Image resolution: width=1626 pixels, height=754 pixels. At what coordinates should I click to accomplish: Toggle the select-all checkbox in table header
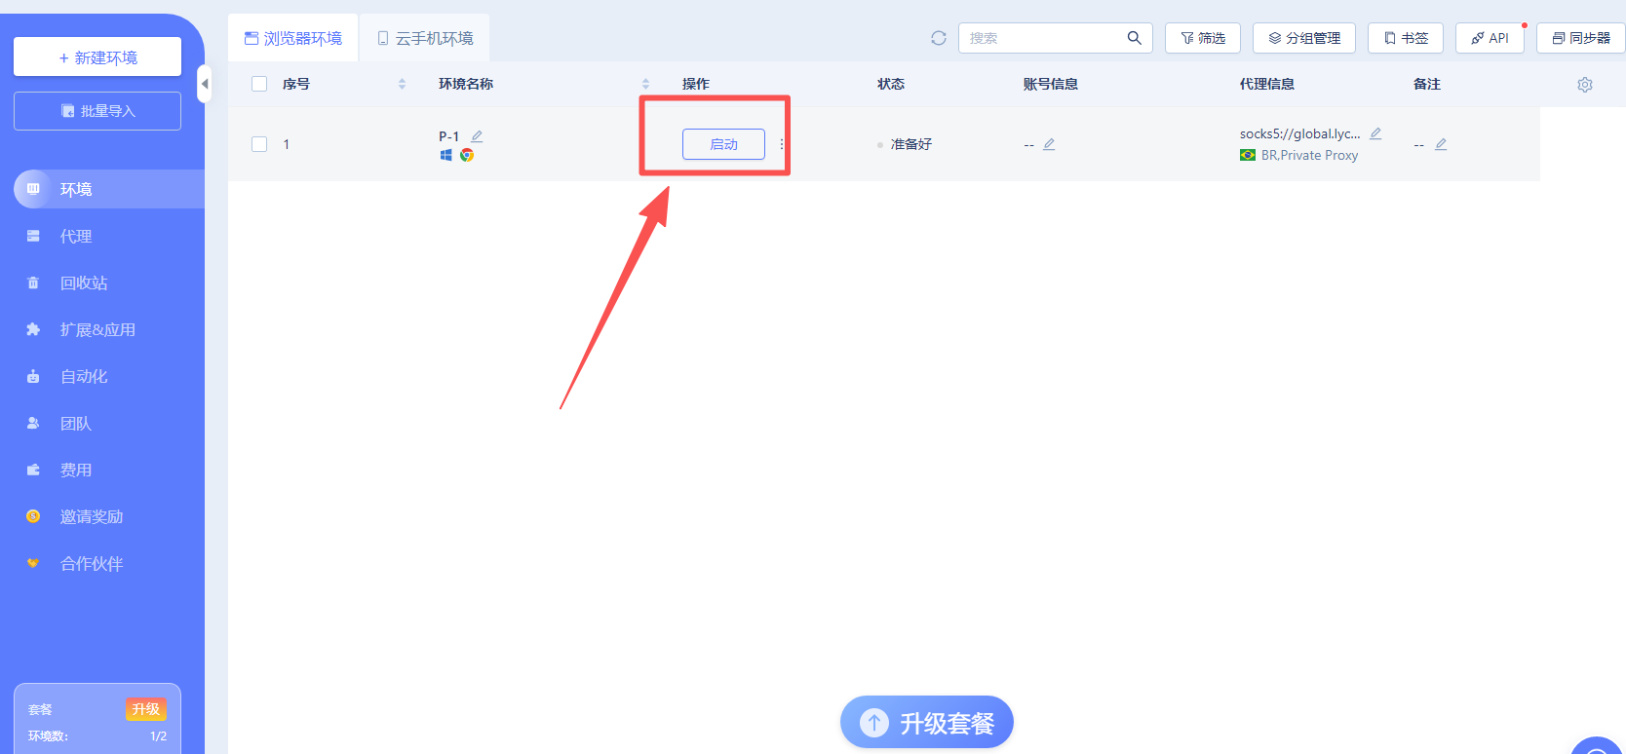coord(259,84)
